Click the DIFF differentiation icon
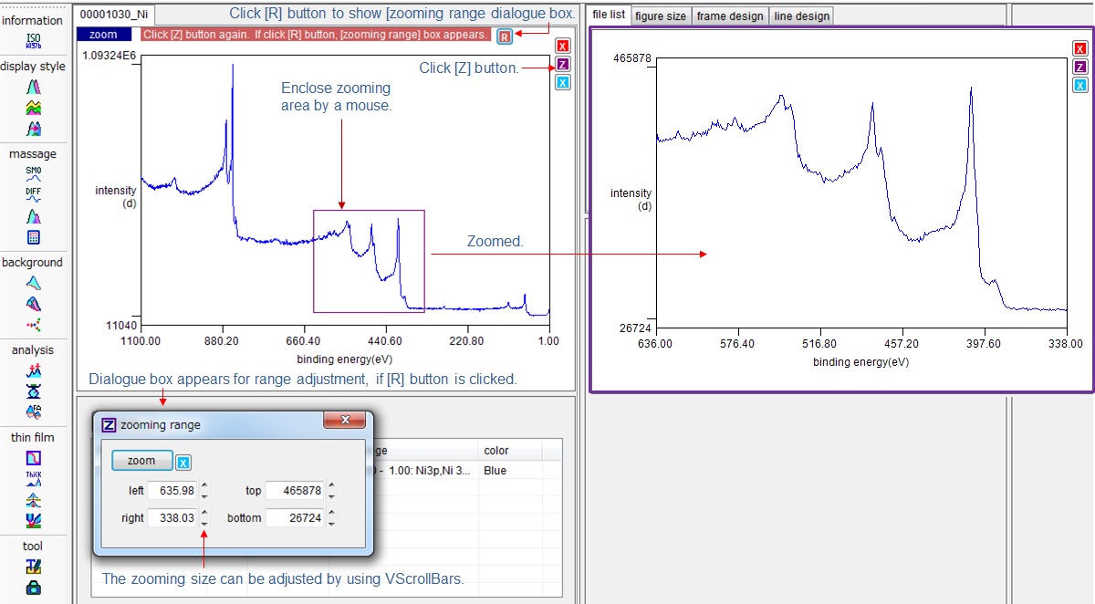1095x604 pixels. point(33,194)
